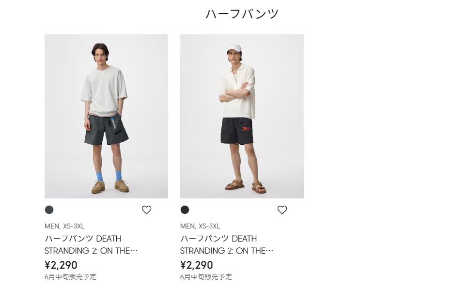
Task: Click the ハーフパンツ section heading
Action: [242, 14]
